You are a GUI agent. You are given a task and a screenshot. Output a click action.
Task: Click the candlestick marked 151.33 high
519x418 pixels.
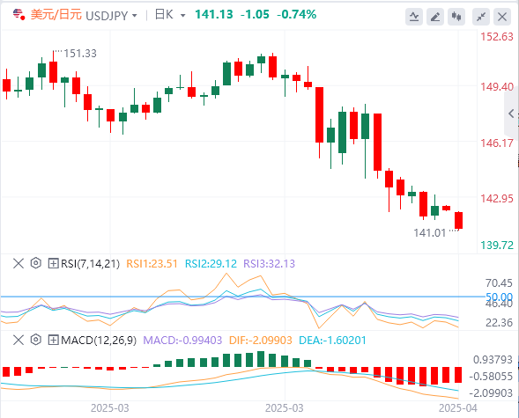pyautogui.click(x=53, y=71)
